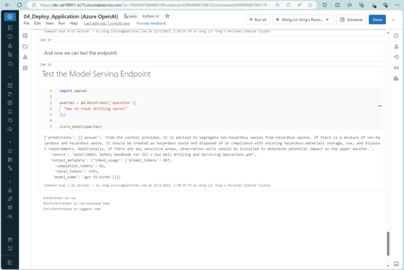Open Compute cloud icon in dark sidebar

point(10,63)
